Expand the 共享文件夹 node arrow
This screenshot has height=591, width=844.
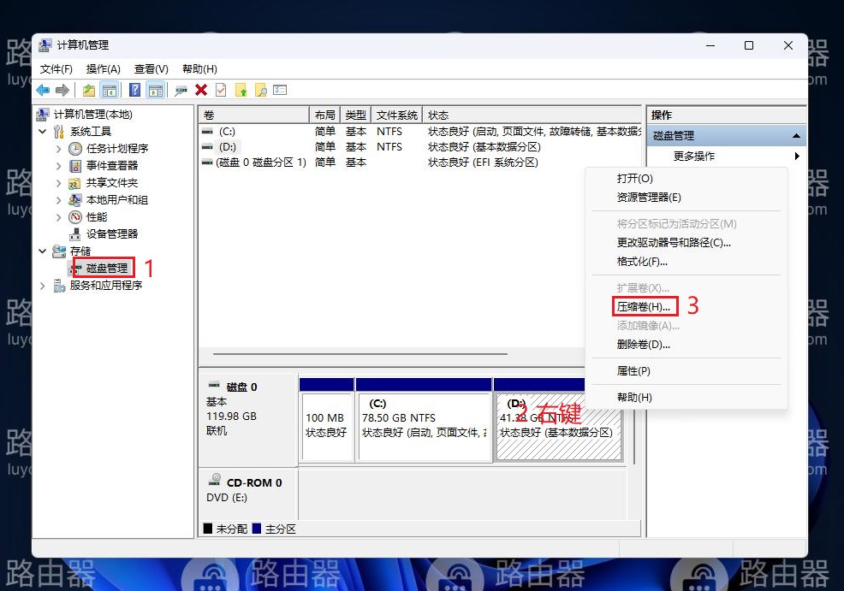(59, 183)
